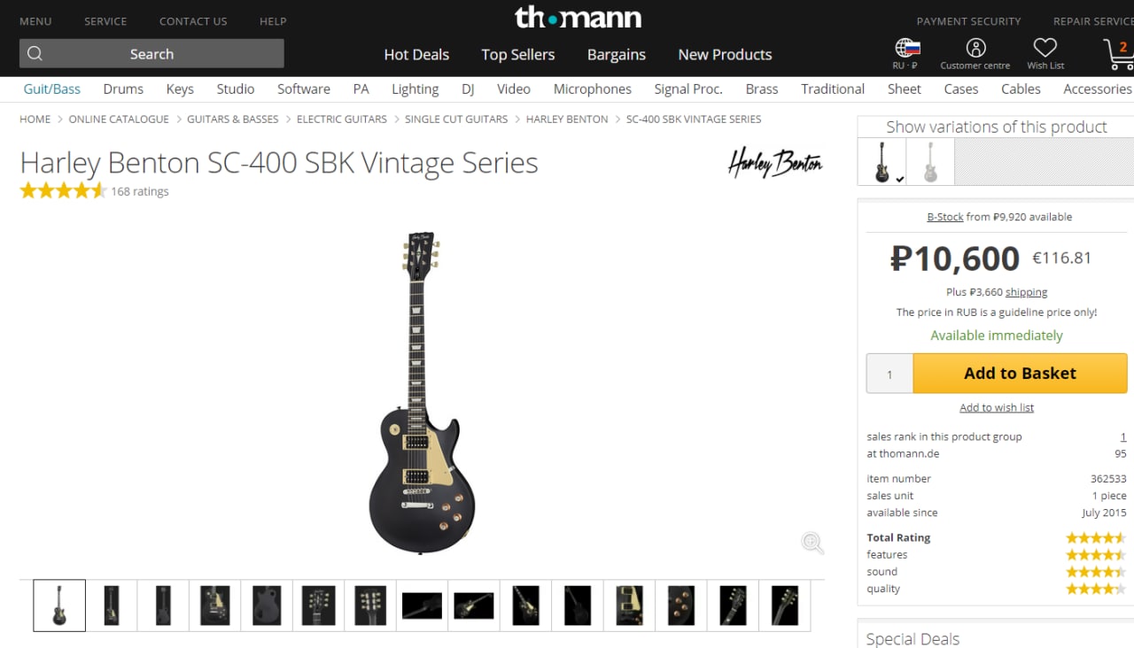The width and height of the screenshot is (1134, 648).
Task: Open the Hot Deals menu
Action: (416, 54)
